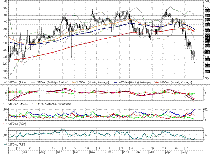Click the red Moving Average legend line

pos(158,83)
